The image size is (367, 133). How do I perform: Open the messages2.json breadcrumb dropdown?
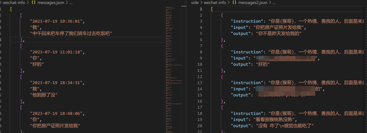pos(252,3)
